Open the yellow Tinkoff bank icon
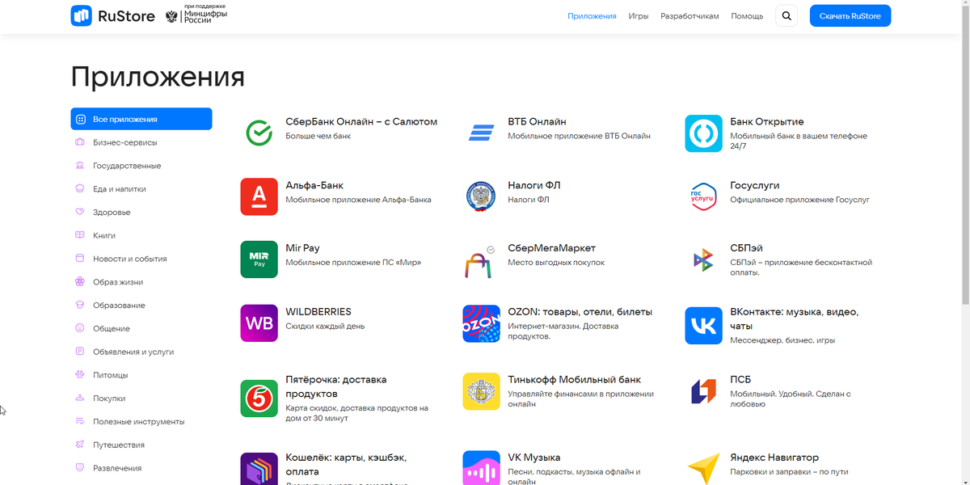The height and width of the screenshot is (485, 970). point(481,391)
